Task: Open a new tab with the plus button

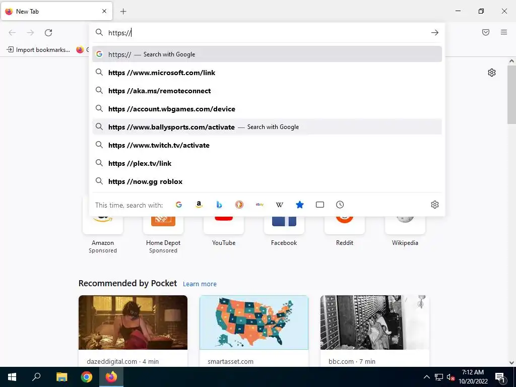Action: (x=123, y=12)
